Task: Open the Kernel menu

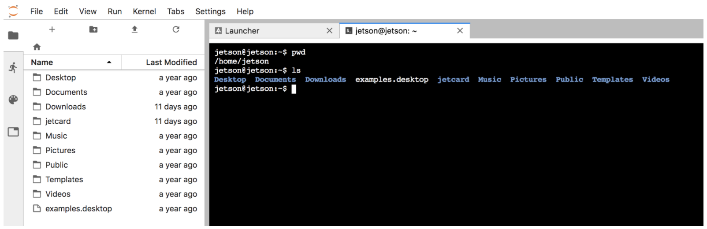Action: click(144, 11)
